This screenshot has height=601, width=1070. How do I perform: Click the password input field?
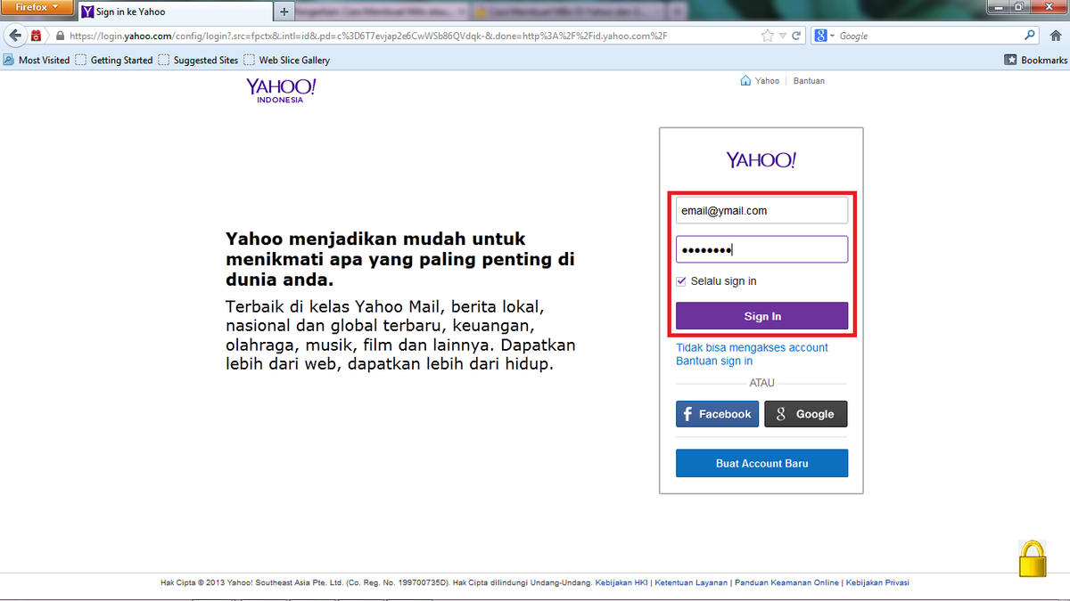point(762,249)
